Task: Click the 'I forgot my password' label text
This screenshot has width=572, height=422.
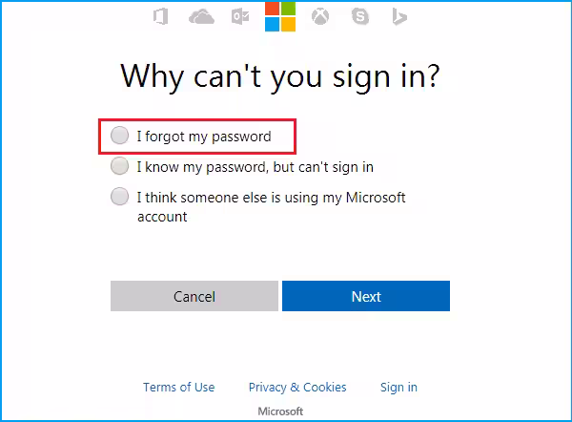Action: [x=203, y=137]
